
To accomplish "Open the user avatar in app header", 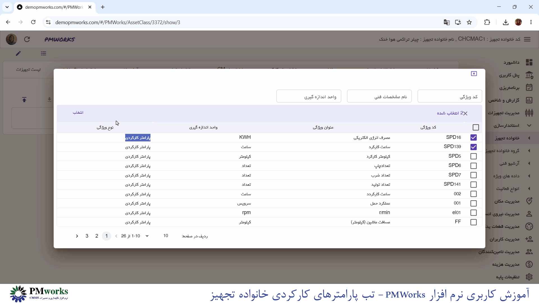I will click(x=12, y=39).
